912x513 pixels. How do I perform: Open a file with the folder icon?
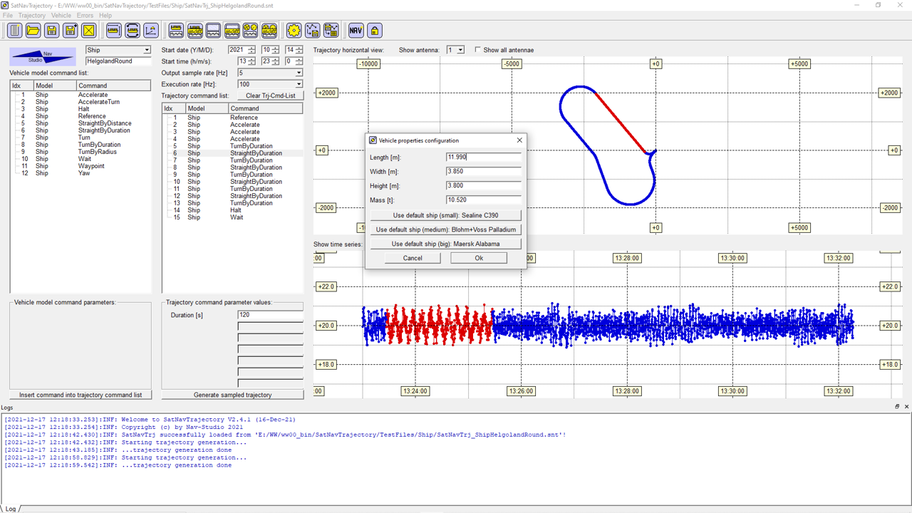pos(33,30)
